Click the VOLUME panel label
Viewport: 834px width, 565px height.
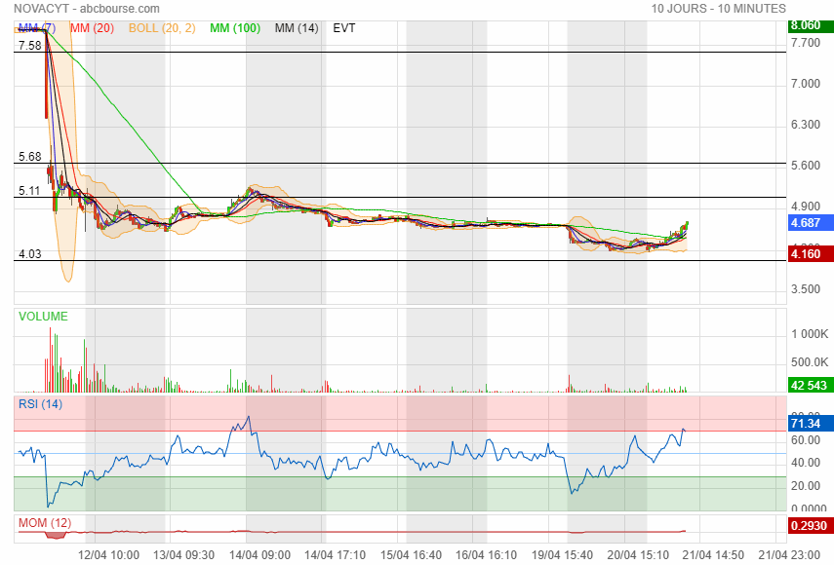tap(43, 317)
